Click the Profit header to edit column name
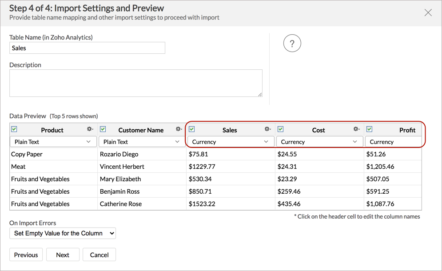The image size is (442, 271). coord(407,130)
